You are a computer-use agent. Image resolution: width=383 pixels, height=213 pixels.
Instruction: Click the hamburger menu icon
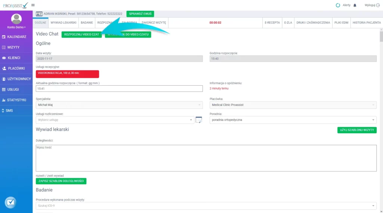pyautogui.click(x=33, y=5)
